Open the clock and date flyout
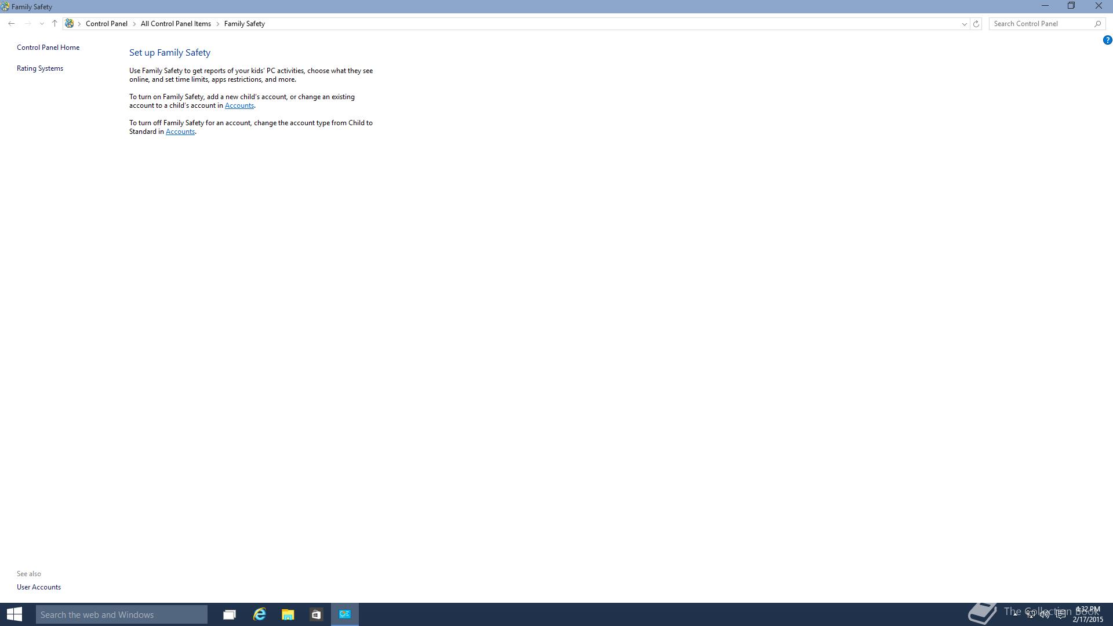The height and width of the screenshot is (626, 1113). click(1088, 614)
